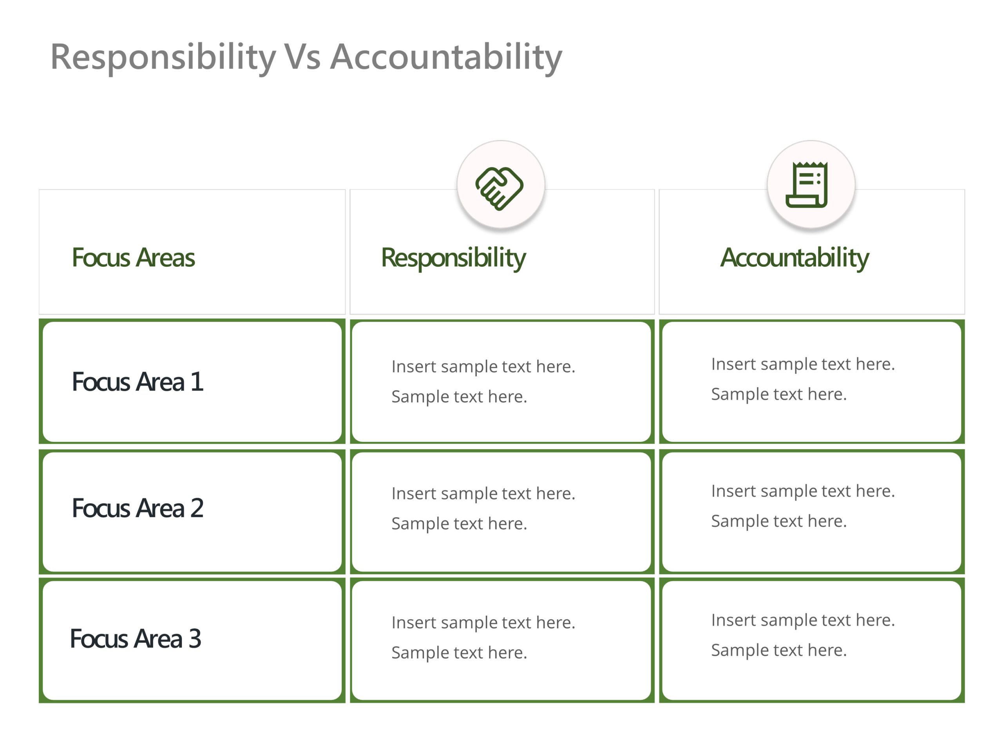Viewport: 1003px width, 752px height.
Task: Select Responsibility column header text
Action: click(x=456, y=256)
